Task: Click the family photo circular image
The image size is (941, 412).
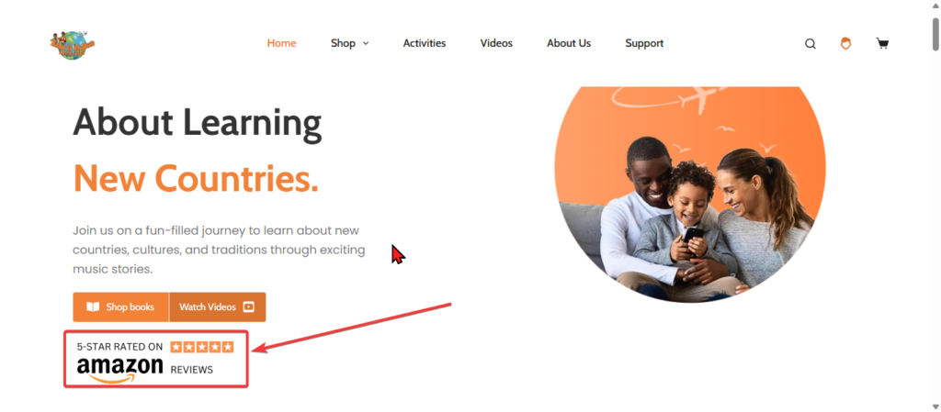Action: click(x=689, y=194)
